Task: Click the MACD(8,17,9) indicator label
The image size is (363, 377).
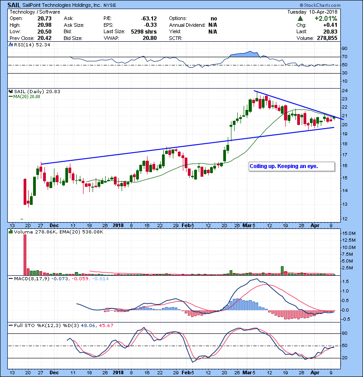Action: tap(32, 279)
